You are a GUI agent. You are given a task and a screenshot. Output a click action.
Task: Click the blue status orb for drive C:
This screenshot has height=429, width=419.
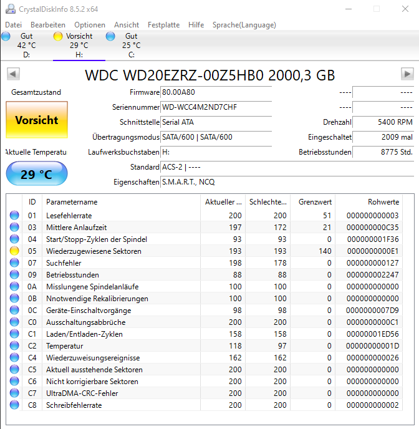pos(110,36)
